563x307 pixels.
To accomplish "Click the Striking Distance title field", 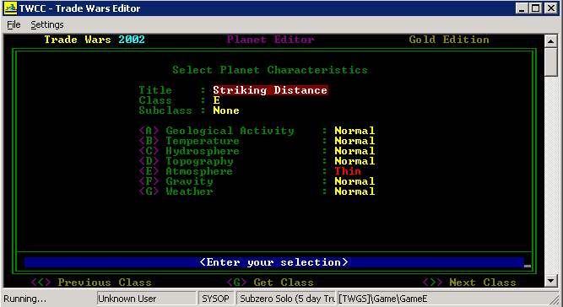I will click(270, 90).
